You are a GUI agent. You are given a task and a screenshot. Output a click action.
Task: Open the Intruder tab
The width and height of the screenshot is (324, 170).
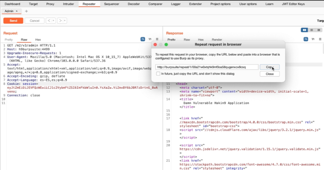(x=68, y=4)
